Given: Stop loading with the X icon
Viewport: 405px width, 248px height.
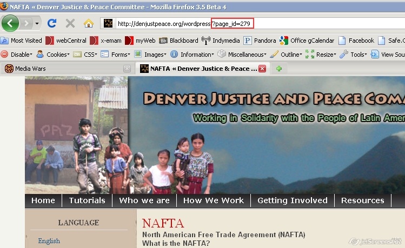Looking at the screenshot, I should (70, 23).
